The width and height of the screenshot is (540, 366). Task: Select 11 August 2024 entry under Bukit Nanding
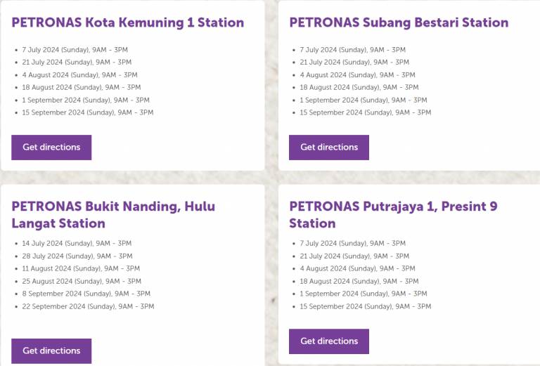pos(81,268)
